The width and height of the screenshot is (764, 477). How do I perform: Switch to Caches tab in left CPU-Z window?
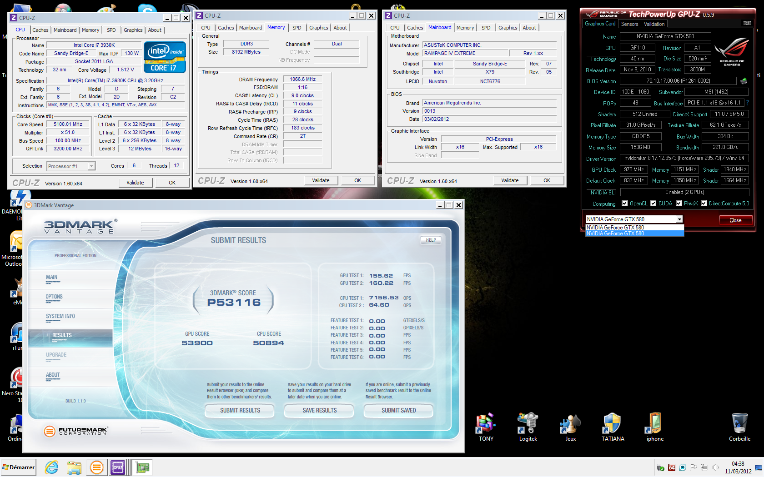[x=40, y=30]
